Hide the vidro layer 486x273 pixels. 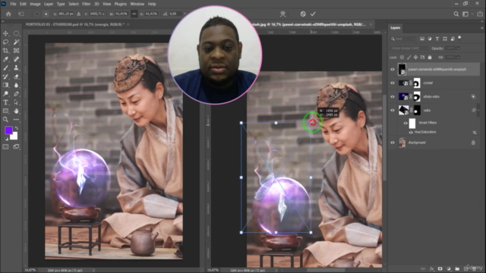click(393, 110)
